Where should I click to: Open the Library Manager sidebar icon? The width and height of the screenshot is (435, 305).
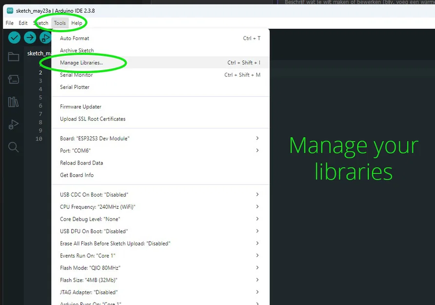13,102
